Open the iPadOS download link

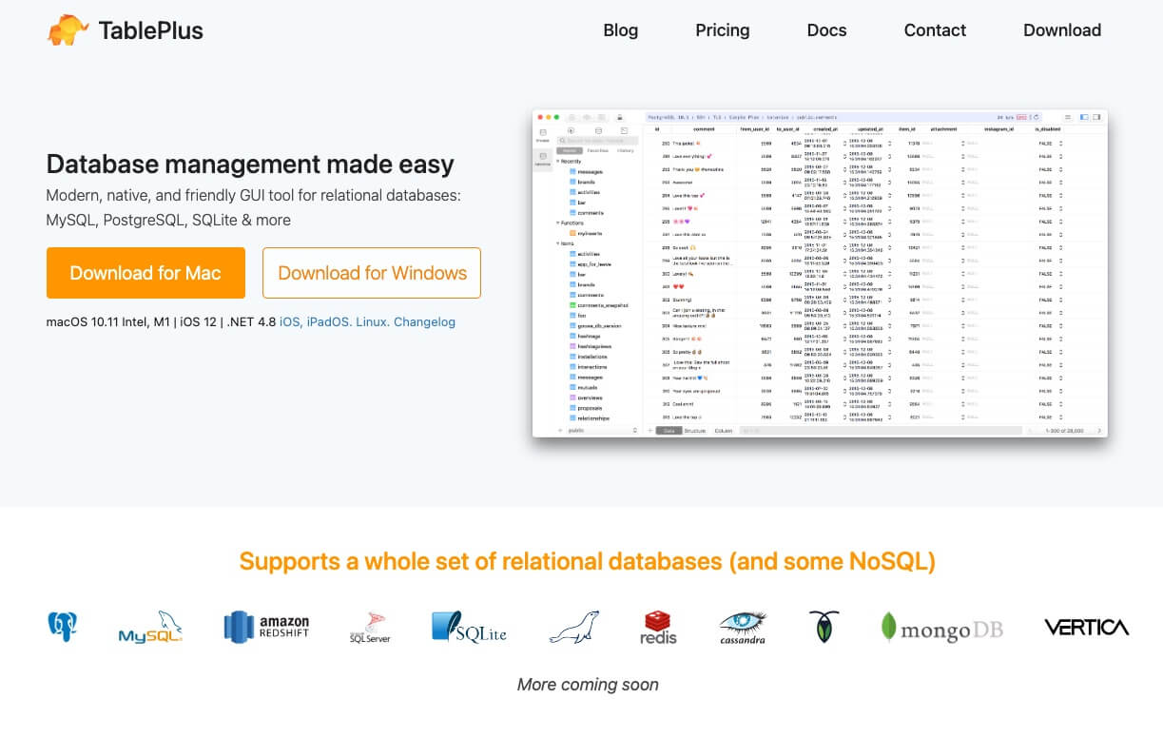329,321
